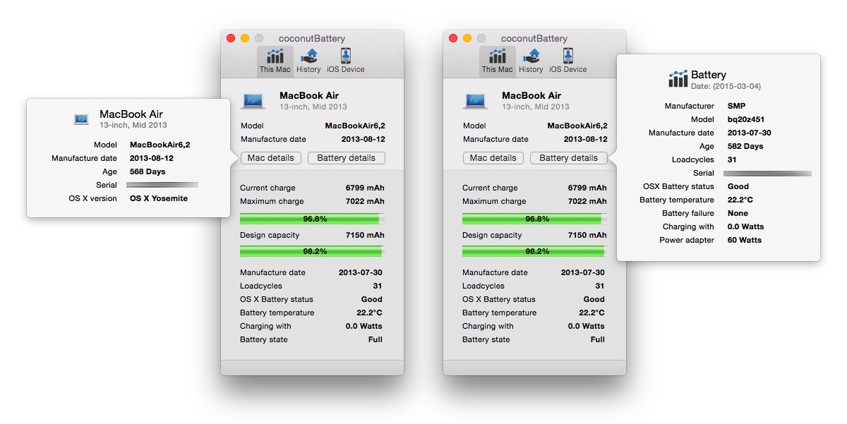Screen dimensions: 847x424
Task: Click blurred serial in Mac details popover
Action: [x=162, y=185]
